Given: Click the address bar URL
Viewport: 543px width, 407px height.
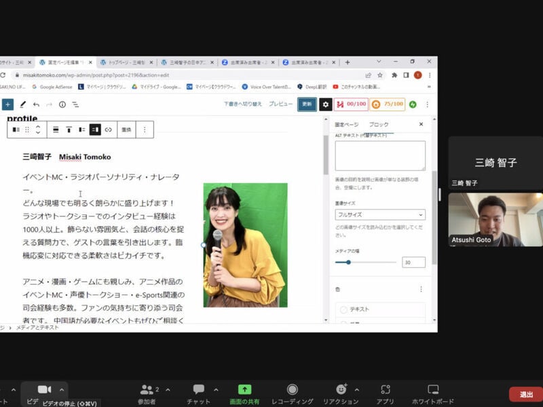Looking at the screenshot, I should pyautogui.click(x=96, y=75).
